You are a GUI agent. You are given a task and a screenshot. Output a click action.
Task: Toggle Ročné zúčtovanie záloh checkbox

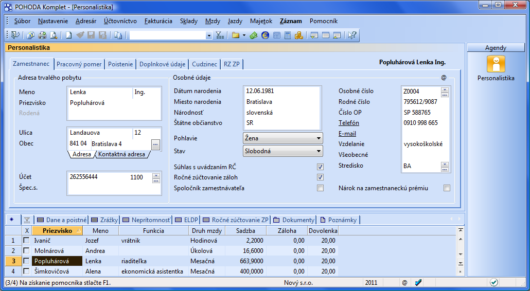coord(320,177)
